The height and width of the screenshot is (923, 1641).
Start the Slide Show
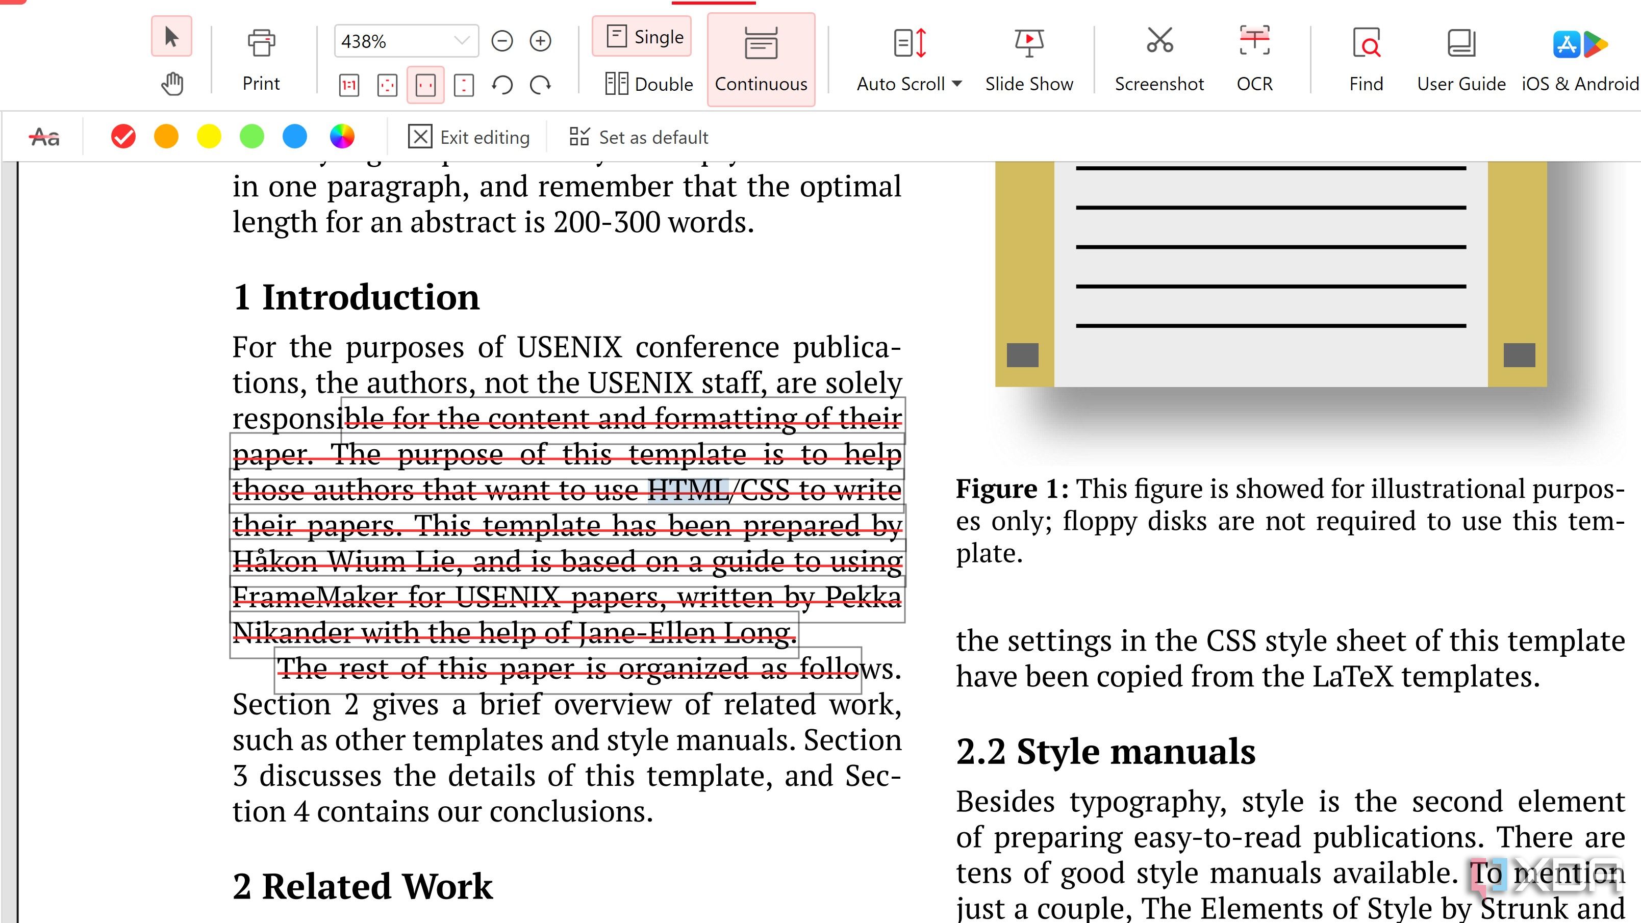click(x=1029, y=61)
